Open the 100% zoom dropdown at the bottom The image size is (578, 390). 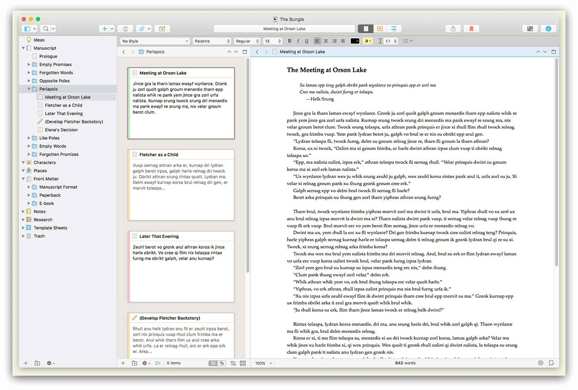262,363
